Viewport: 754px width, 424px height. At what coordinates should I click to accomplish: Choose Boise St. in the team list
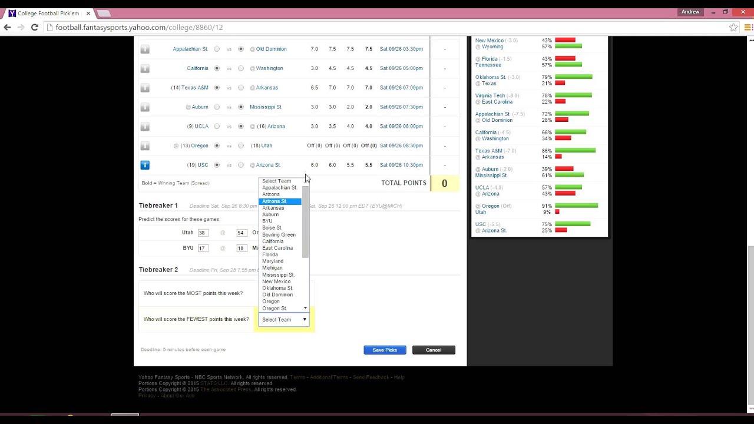point(280,228)
